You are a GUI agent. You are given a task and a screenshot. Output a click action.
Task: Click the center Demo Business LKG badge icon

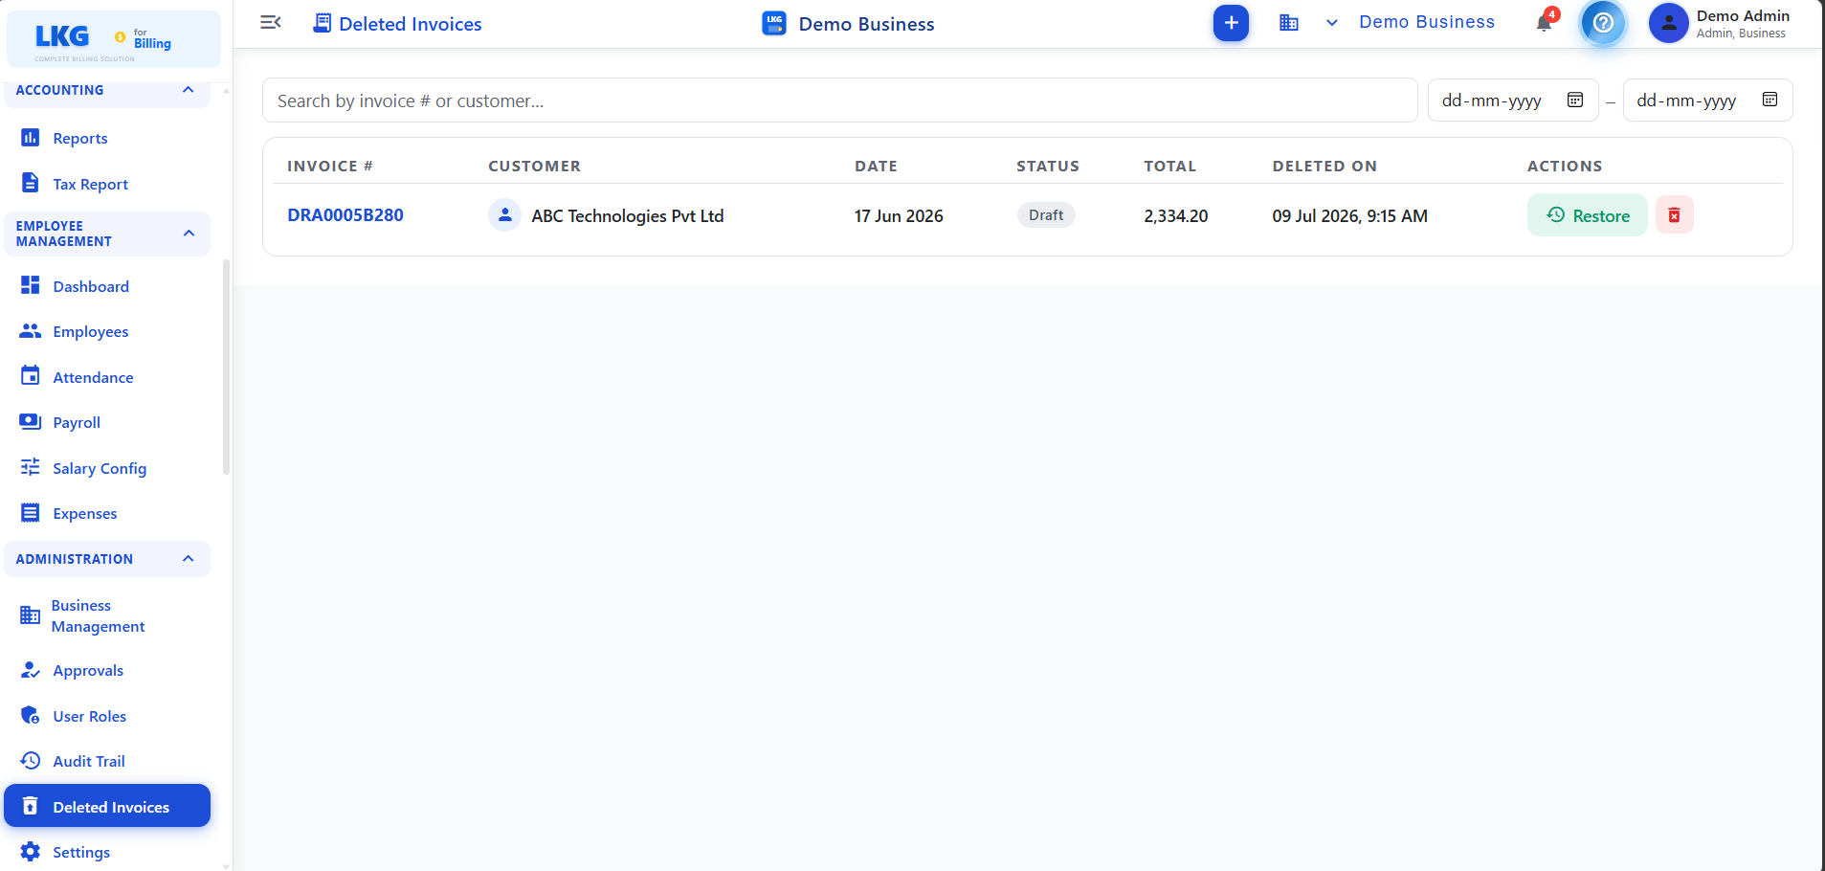point(774,23)
